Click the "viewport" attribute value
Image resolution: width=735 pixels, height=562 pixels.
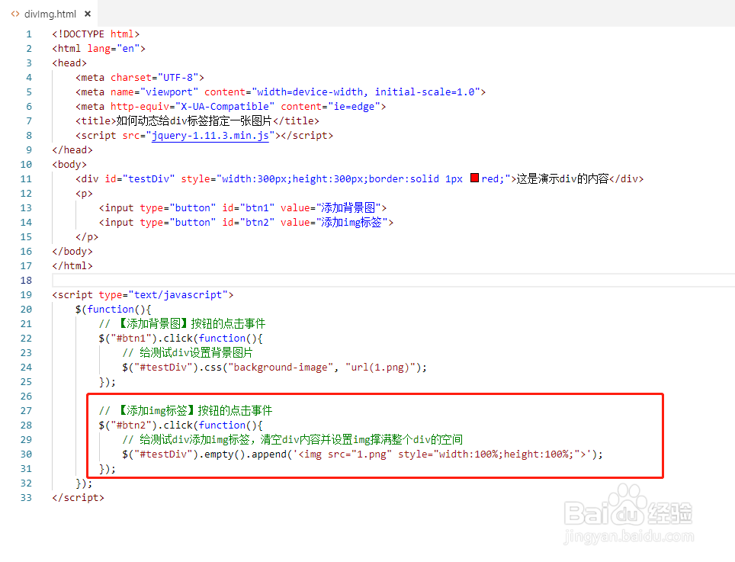click(x=169, y=92)
